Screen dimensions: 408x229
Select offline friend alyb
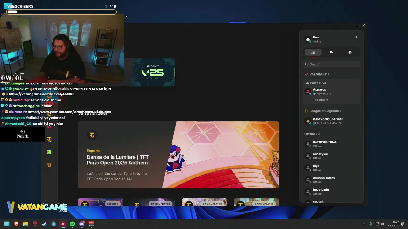point(331,168)
